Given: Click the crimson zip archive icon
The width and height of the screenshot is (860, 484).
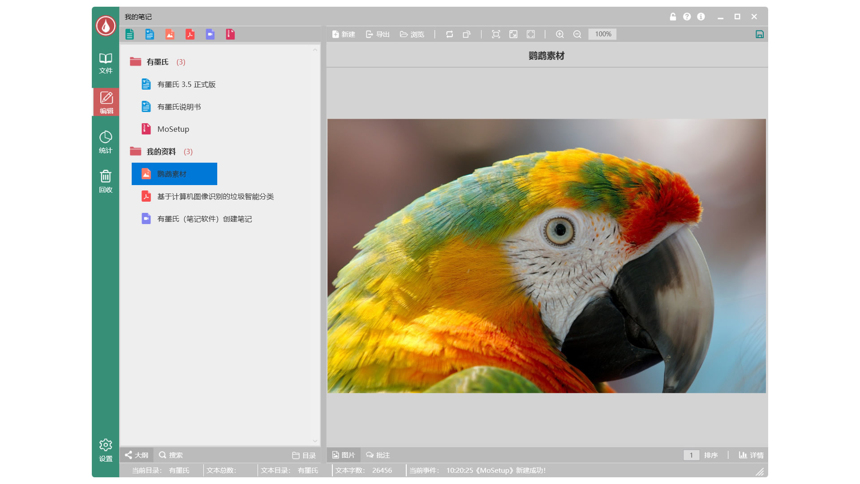Looking at the screenshot, I should 230,34.
